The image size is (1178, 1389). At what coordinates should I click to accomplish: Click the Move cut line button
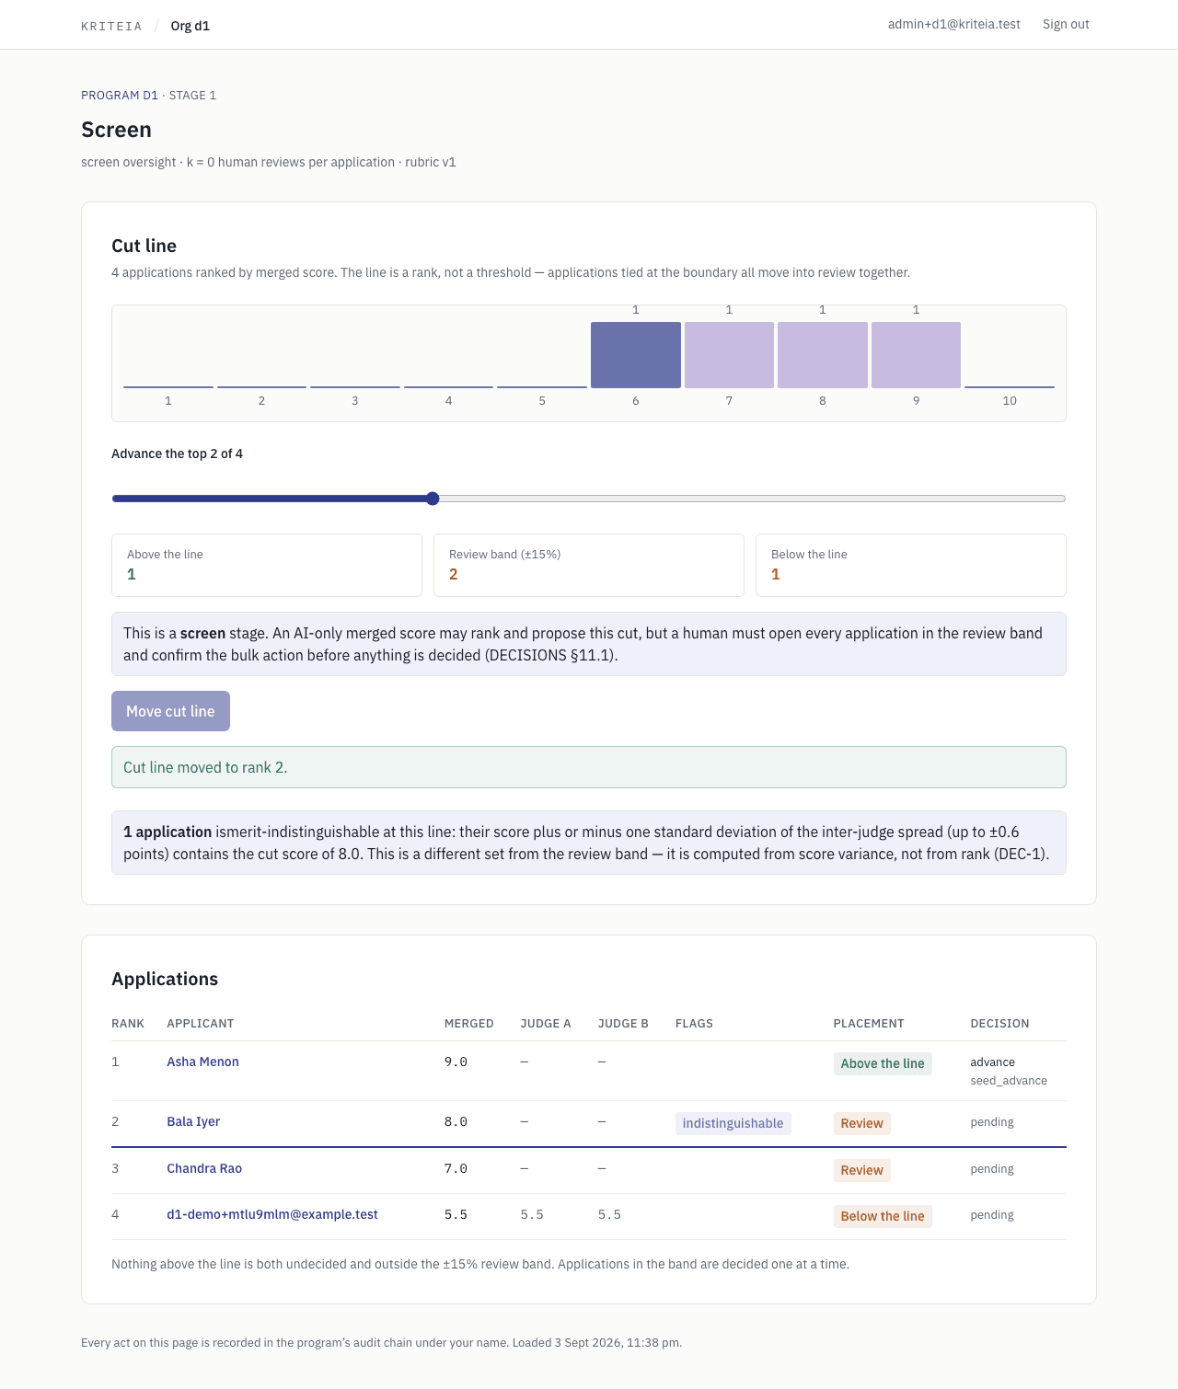click(170, 711)
